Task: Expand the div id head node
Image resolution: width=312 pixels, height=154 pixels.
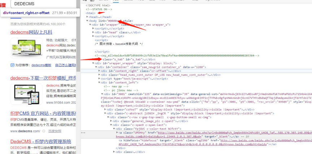Action: pyautogui.click(x=93, y=32)
